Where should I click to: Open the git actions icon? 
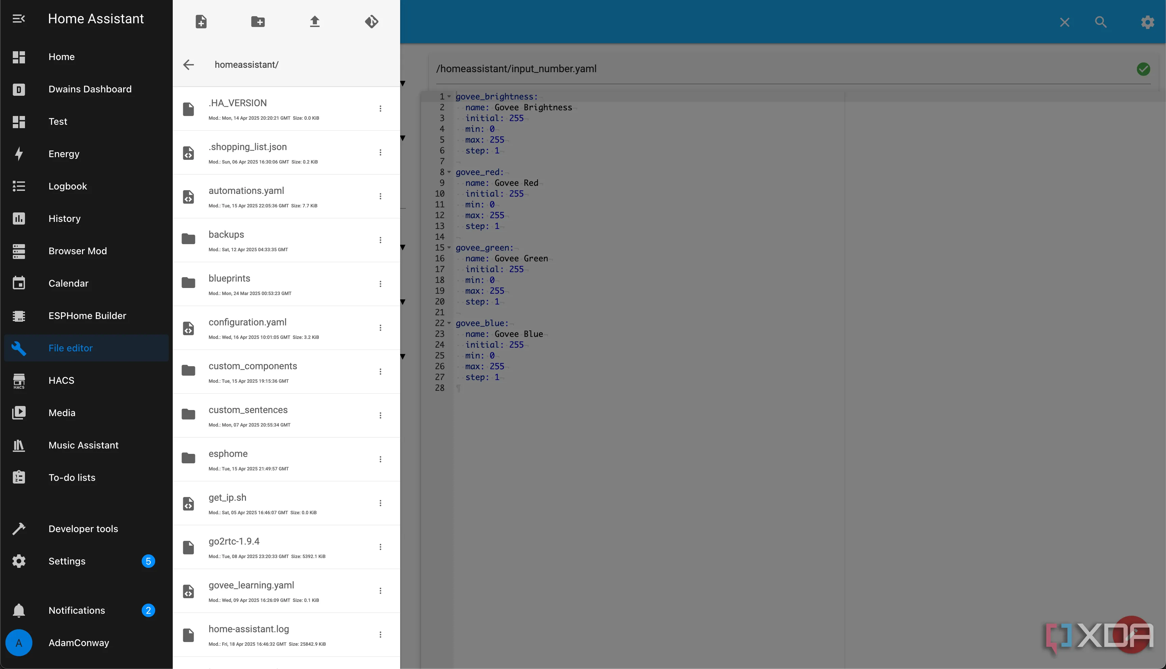(371, 22)
